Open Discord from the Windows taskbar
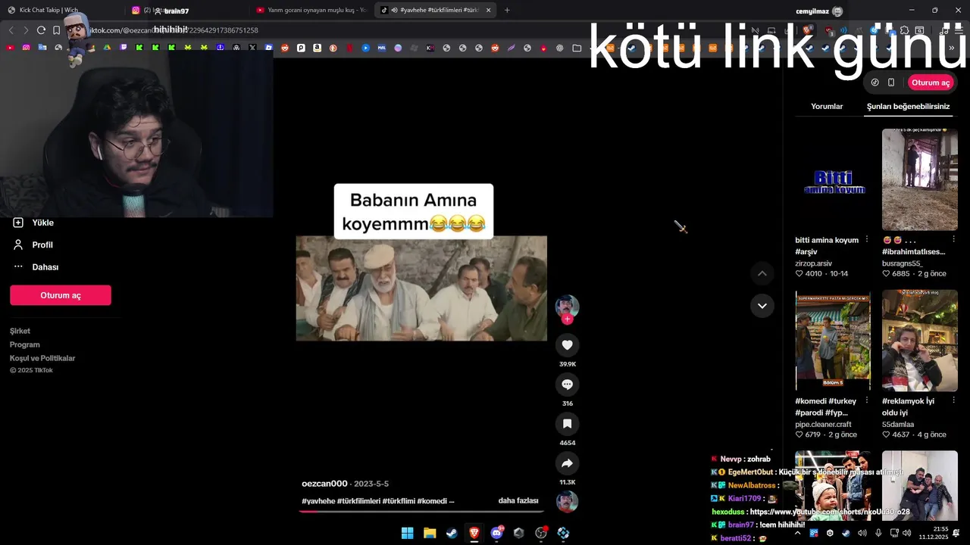The width and height of the screenshot is (970, 545). 496,533
